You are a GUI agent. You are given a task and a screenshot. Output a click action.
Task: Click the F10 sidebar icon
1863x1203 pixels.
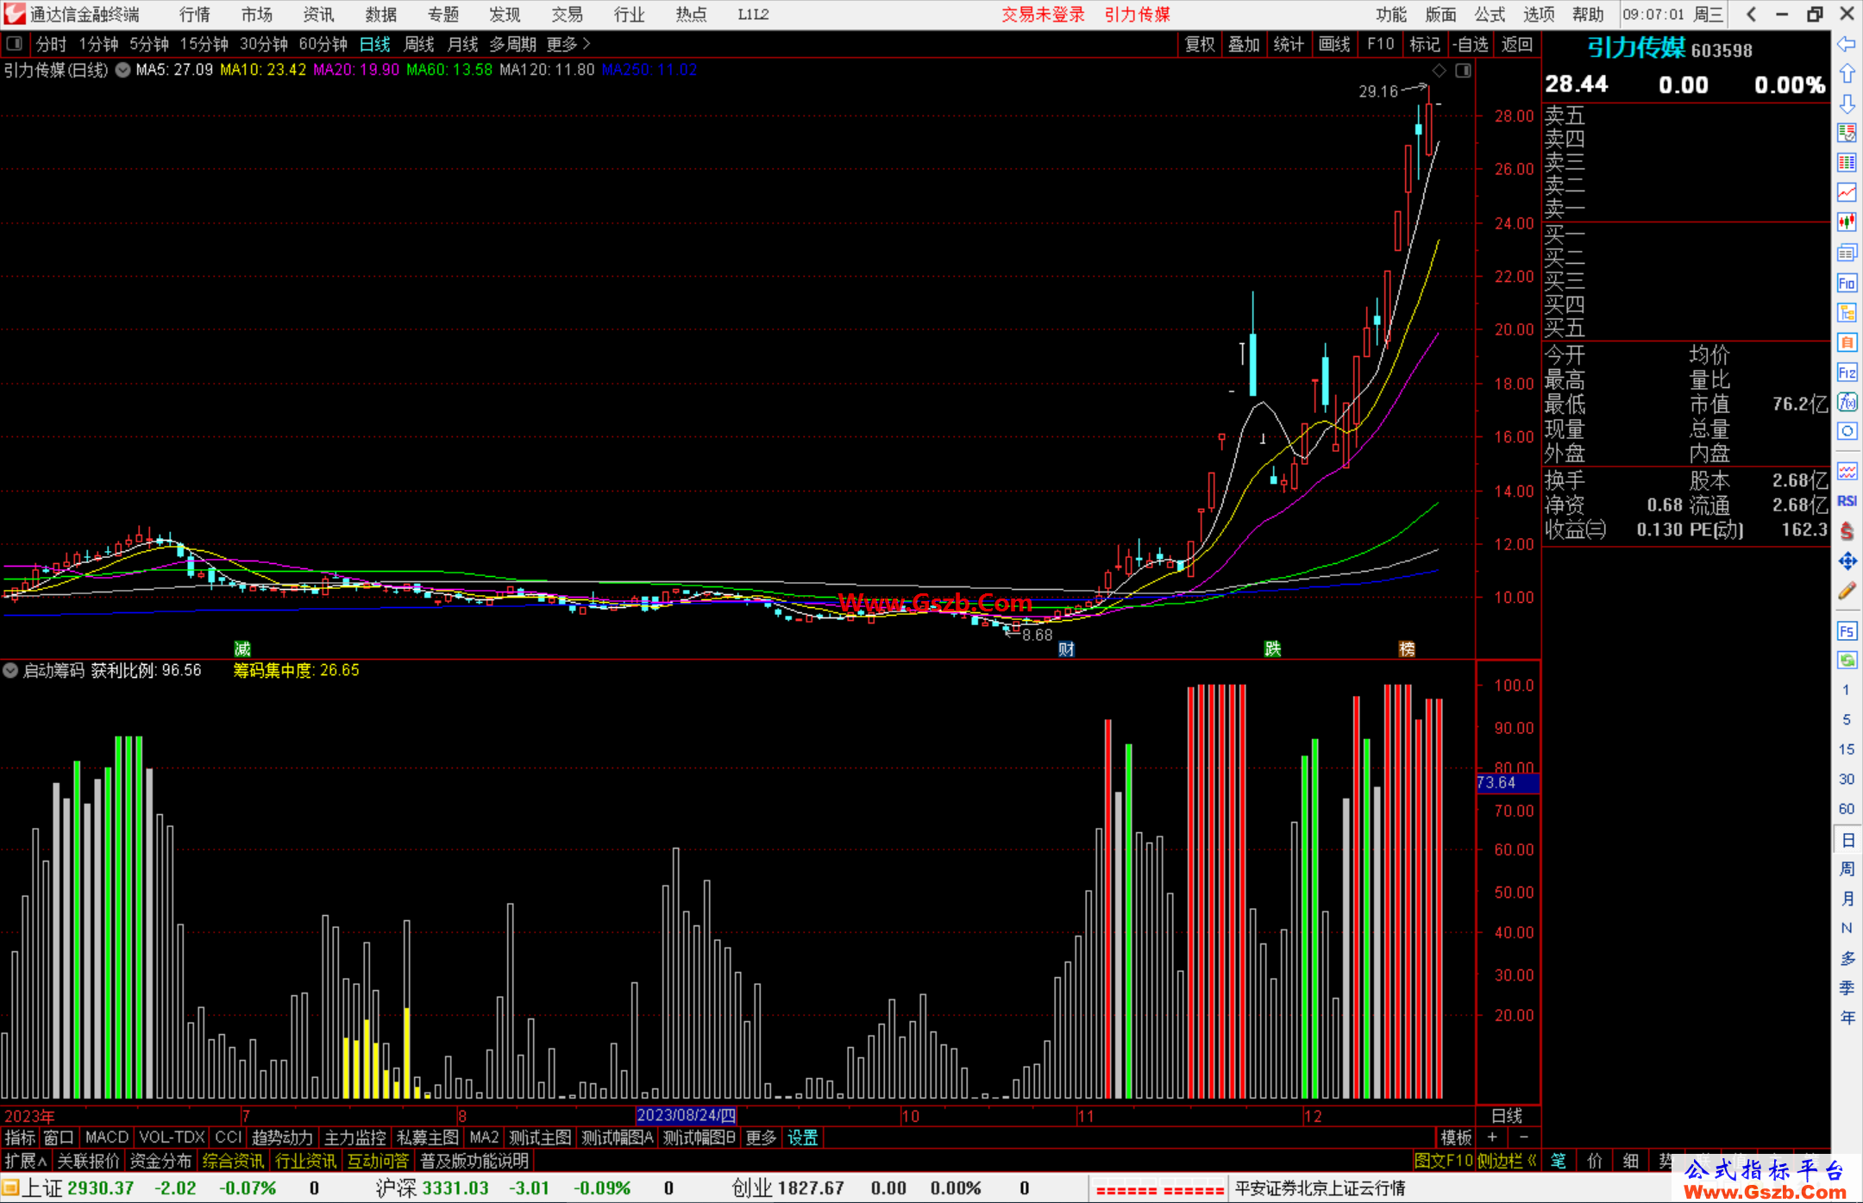tap(1847, 283)
